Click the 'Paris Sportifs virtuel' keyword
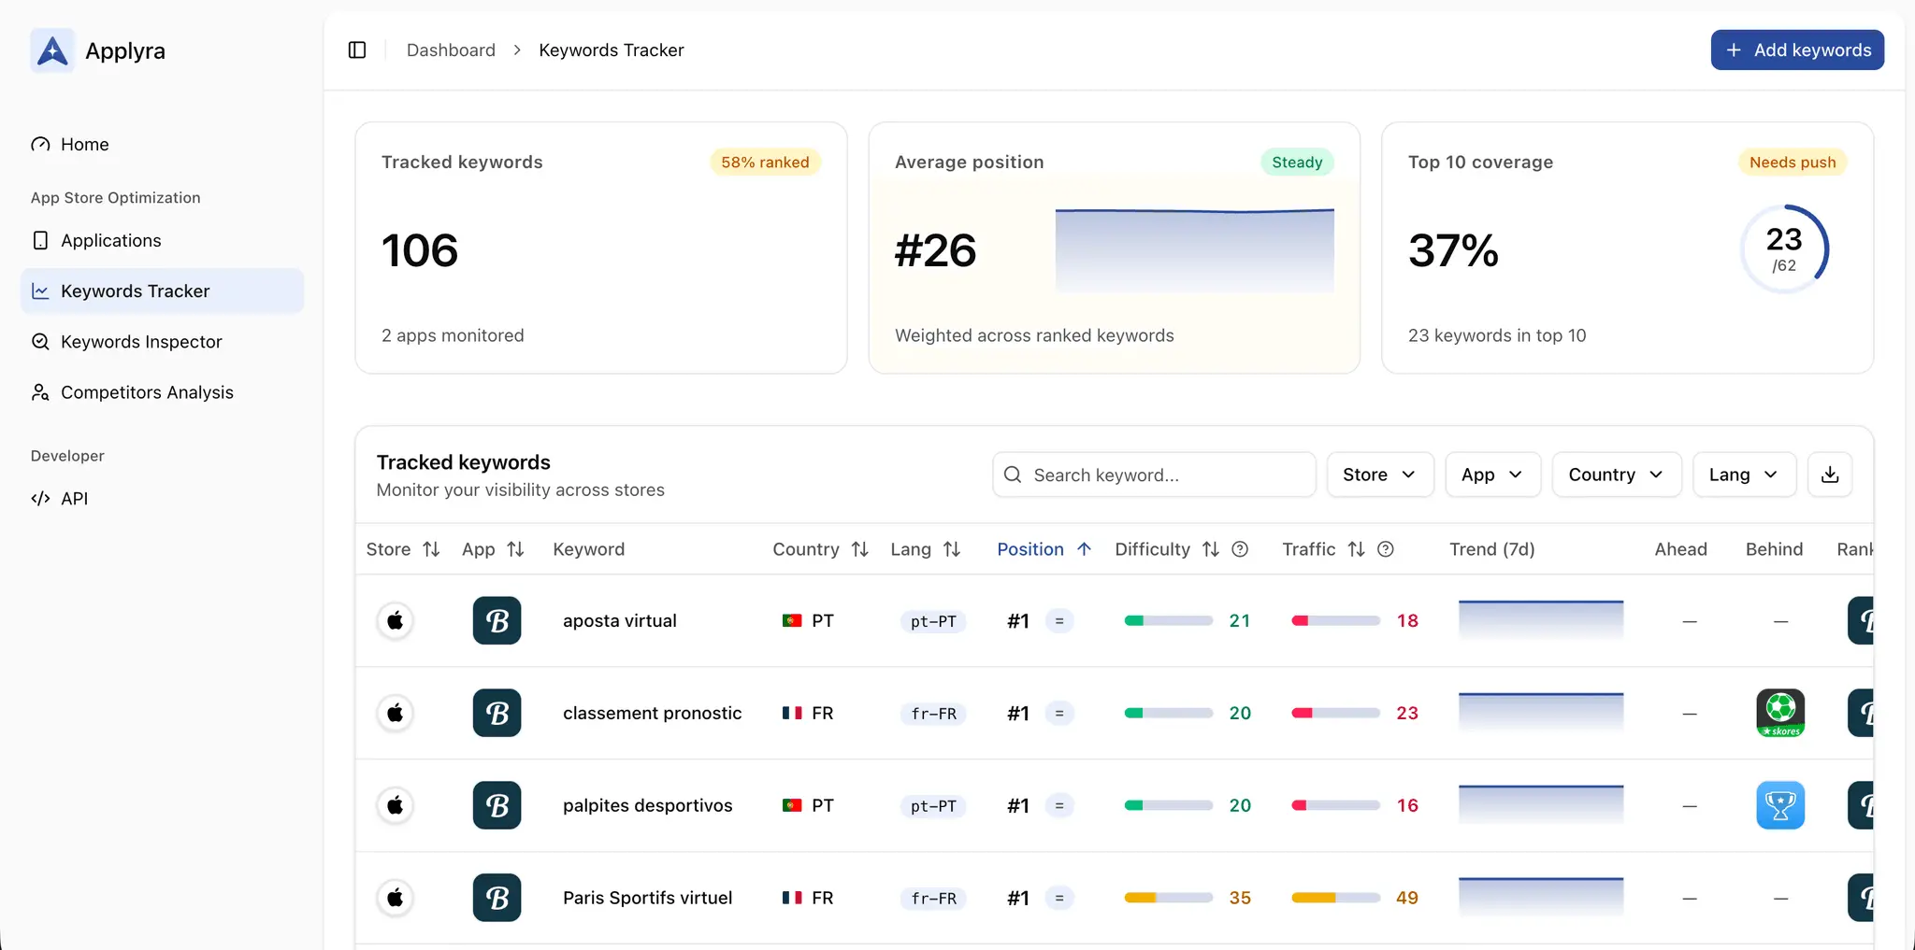 pos(647,899)
